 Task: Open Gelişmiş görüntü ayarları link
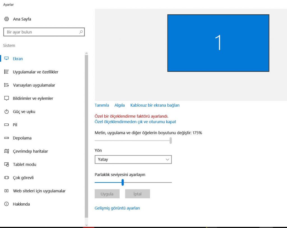(x=117, y=208)
